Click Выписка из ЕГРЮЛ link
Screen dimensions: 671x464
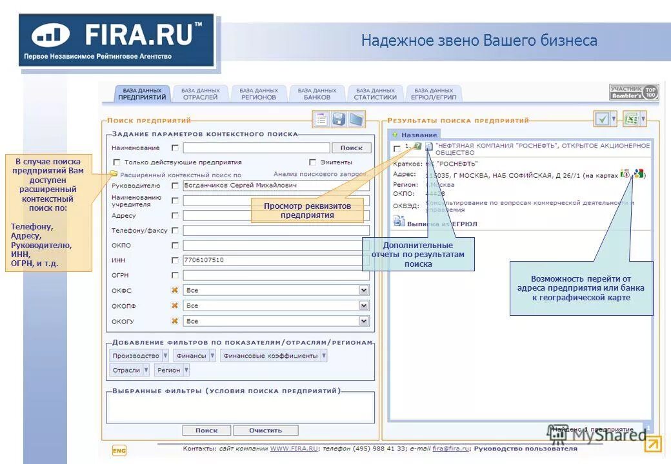(441, 224)
